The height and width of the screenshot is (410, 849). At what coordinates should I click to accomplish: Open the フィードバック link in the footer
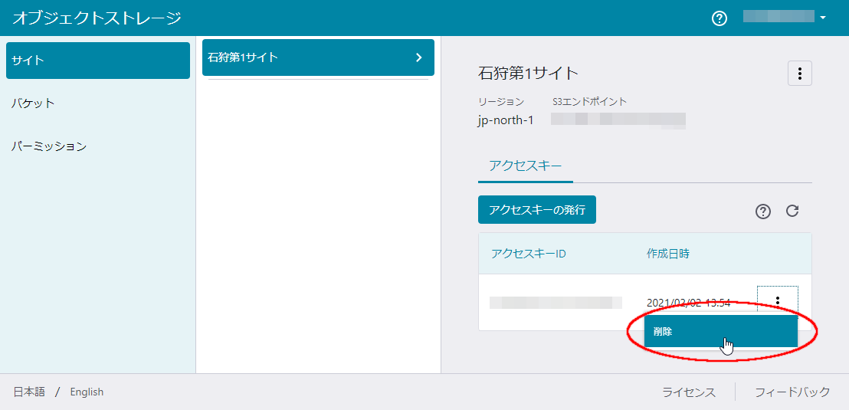(x=792, y=392)
